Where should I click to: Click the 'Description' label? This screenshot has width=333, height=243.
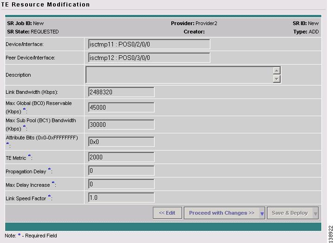(18, 75)
